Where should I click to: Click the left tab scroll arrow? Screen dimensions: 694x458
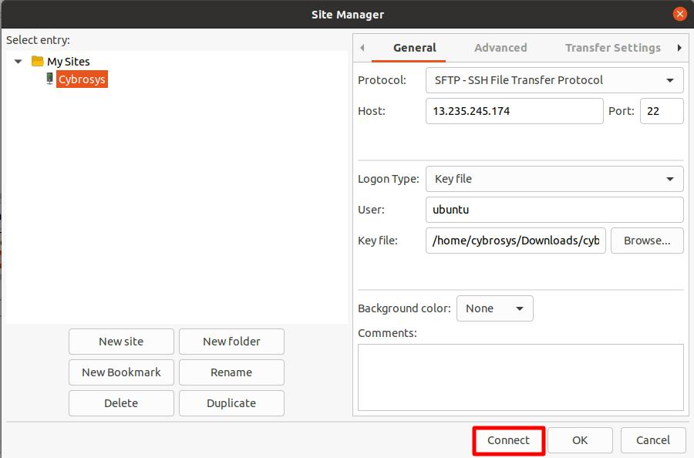point(362,47)
